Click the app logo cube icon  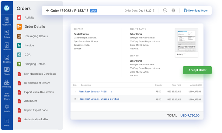coord(7,8)
